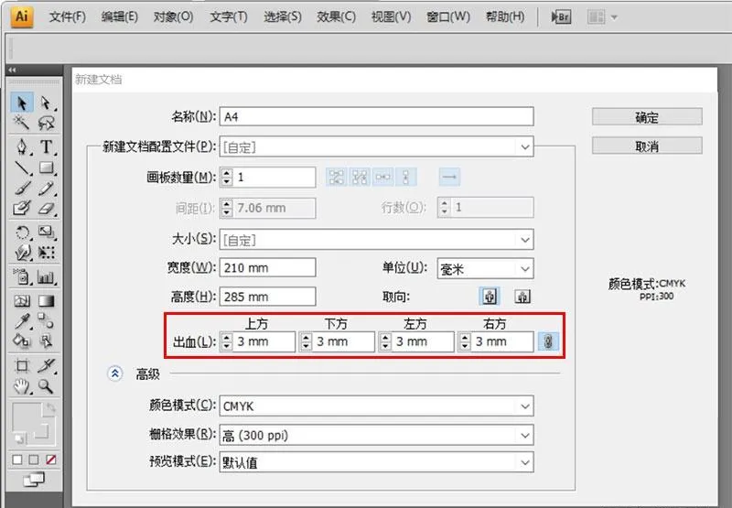Select the Eyedropper tool
This screenshot has width=732, height=508.
[23, 320]
